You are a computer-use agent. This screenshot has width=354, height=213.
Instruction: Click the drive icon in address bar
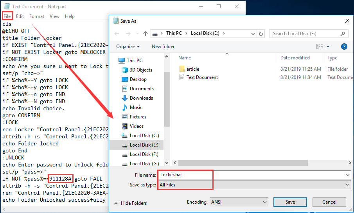tap(155, 34)
